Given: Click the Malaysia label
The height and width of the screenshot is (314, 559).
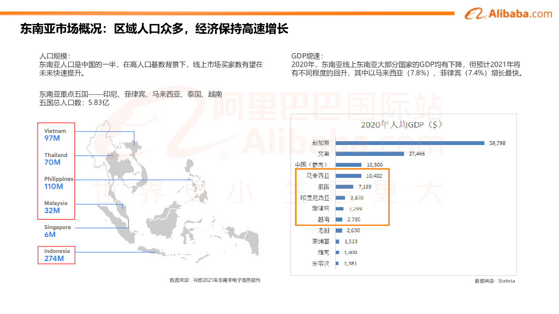Looking at the screenshot, I should coord(56,203).
